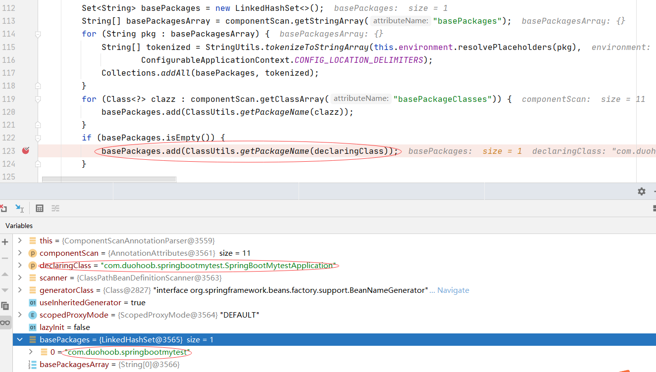The image size is (656, 372).
Task: Click the scopedProxyMode "DEFAULT" value
Action: coord(240,315)
